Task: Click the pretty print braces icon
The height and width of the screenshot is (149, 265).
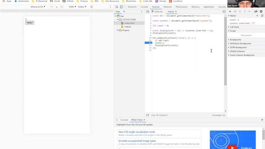Action: pos(147,115)
